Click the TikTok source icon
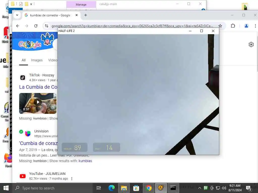Image resolution: width=258 pixels, height=193 pixels. tap(23, 77)
